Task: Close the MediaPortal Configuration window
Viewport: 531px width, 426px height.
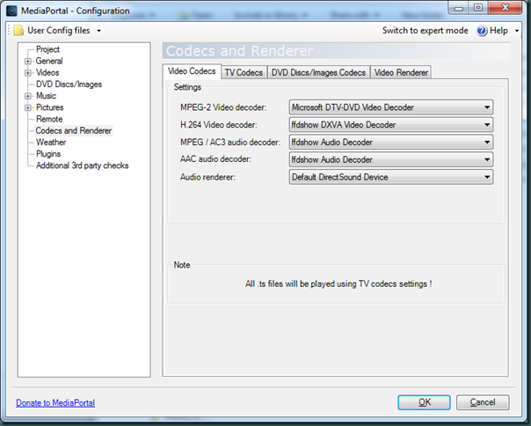Action: (x=505, y=8)
